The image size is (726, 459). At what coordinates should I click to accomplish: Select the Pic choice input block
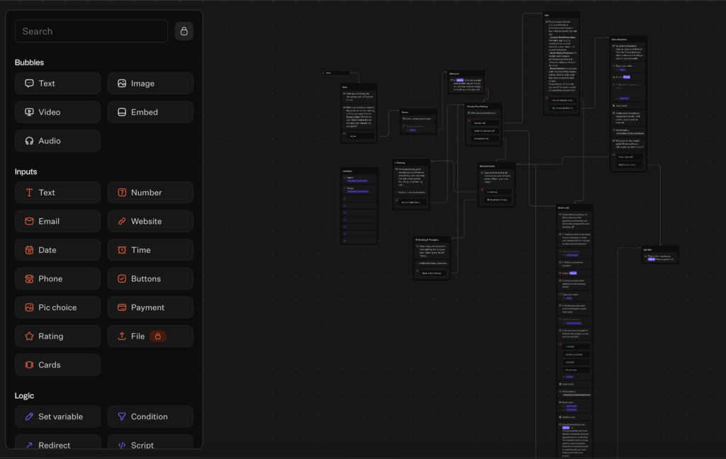tap(57, 307)
